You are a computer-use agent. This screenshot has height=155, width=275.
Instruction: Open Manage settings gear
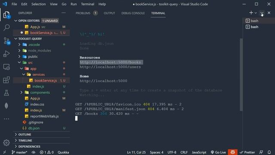6,143
